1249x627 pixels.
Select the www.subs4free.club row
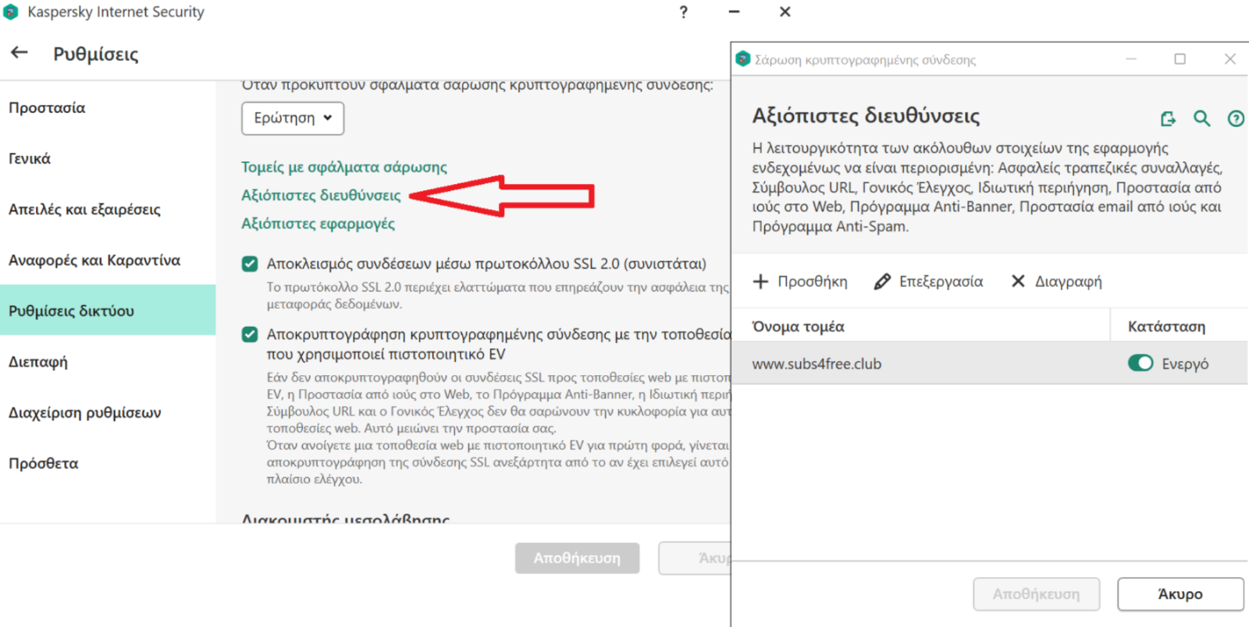[990, 363]
